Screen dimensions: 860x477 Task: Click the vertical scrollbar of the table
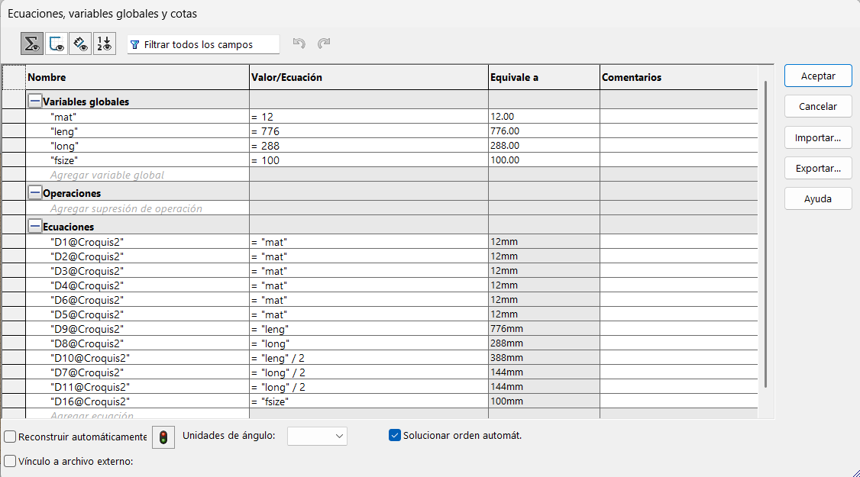click(765, 229)
